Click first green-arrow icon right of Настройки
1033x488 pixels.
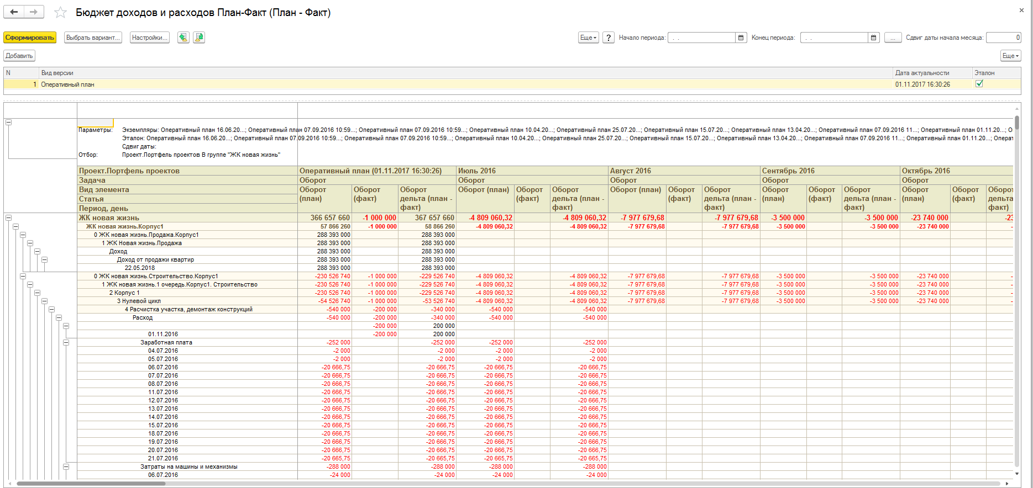pyautogui.click(x=183, y=38)
